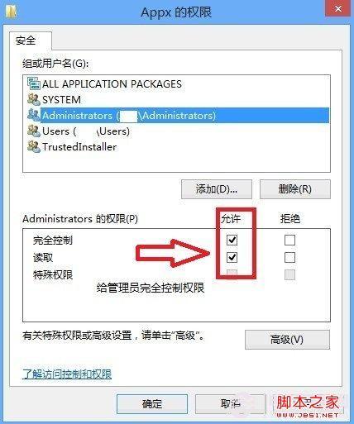Toggle Allow checkbox for 读取

(232, 258)
